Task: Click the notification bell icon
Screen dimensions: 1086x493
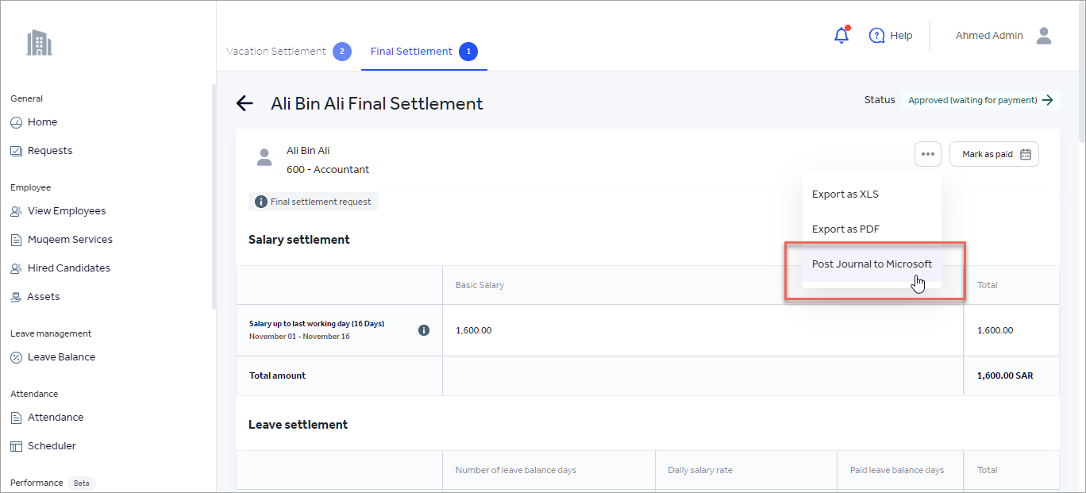Action: click(841, 36)
